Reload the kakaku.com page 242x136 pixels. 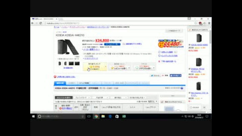point(41,23)
